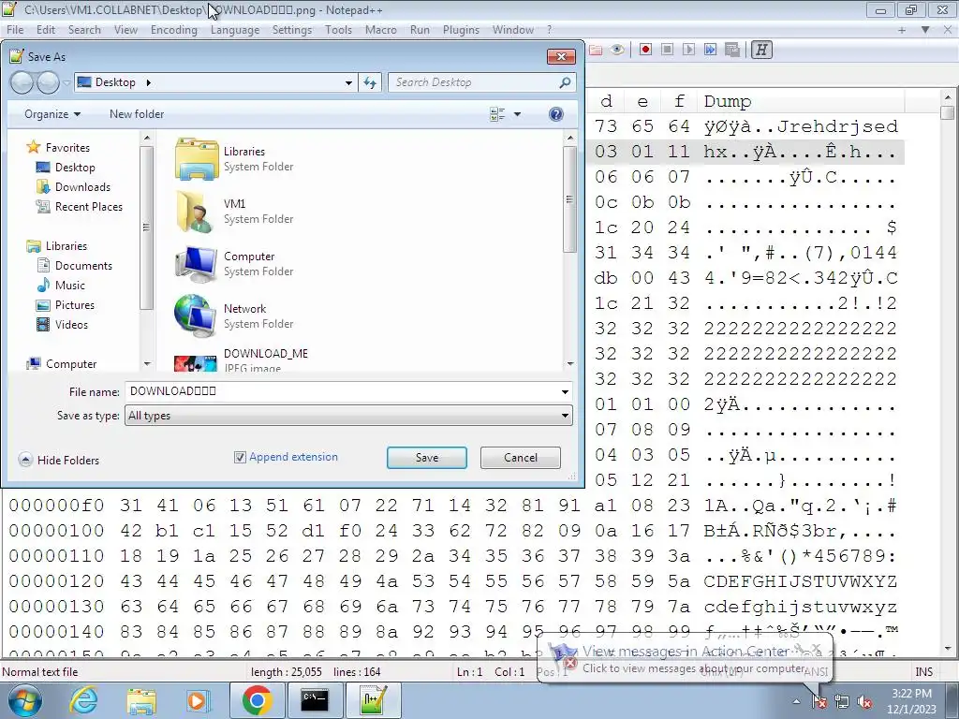Screen dimensions: 959x719
Task: Launch Internet Explorer from taskbar
Action: [83, 700]
